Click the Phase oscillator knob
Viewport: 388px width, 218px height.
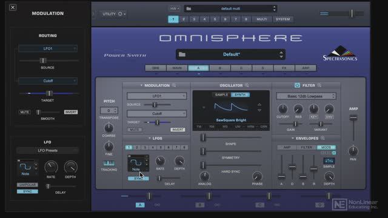(257, 176)
